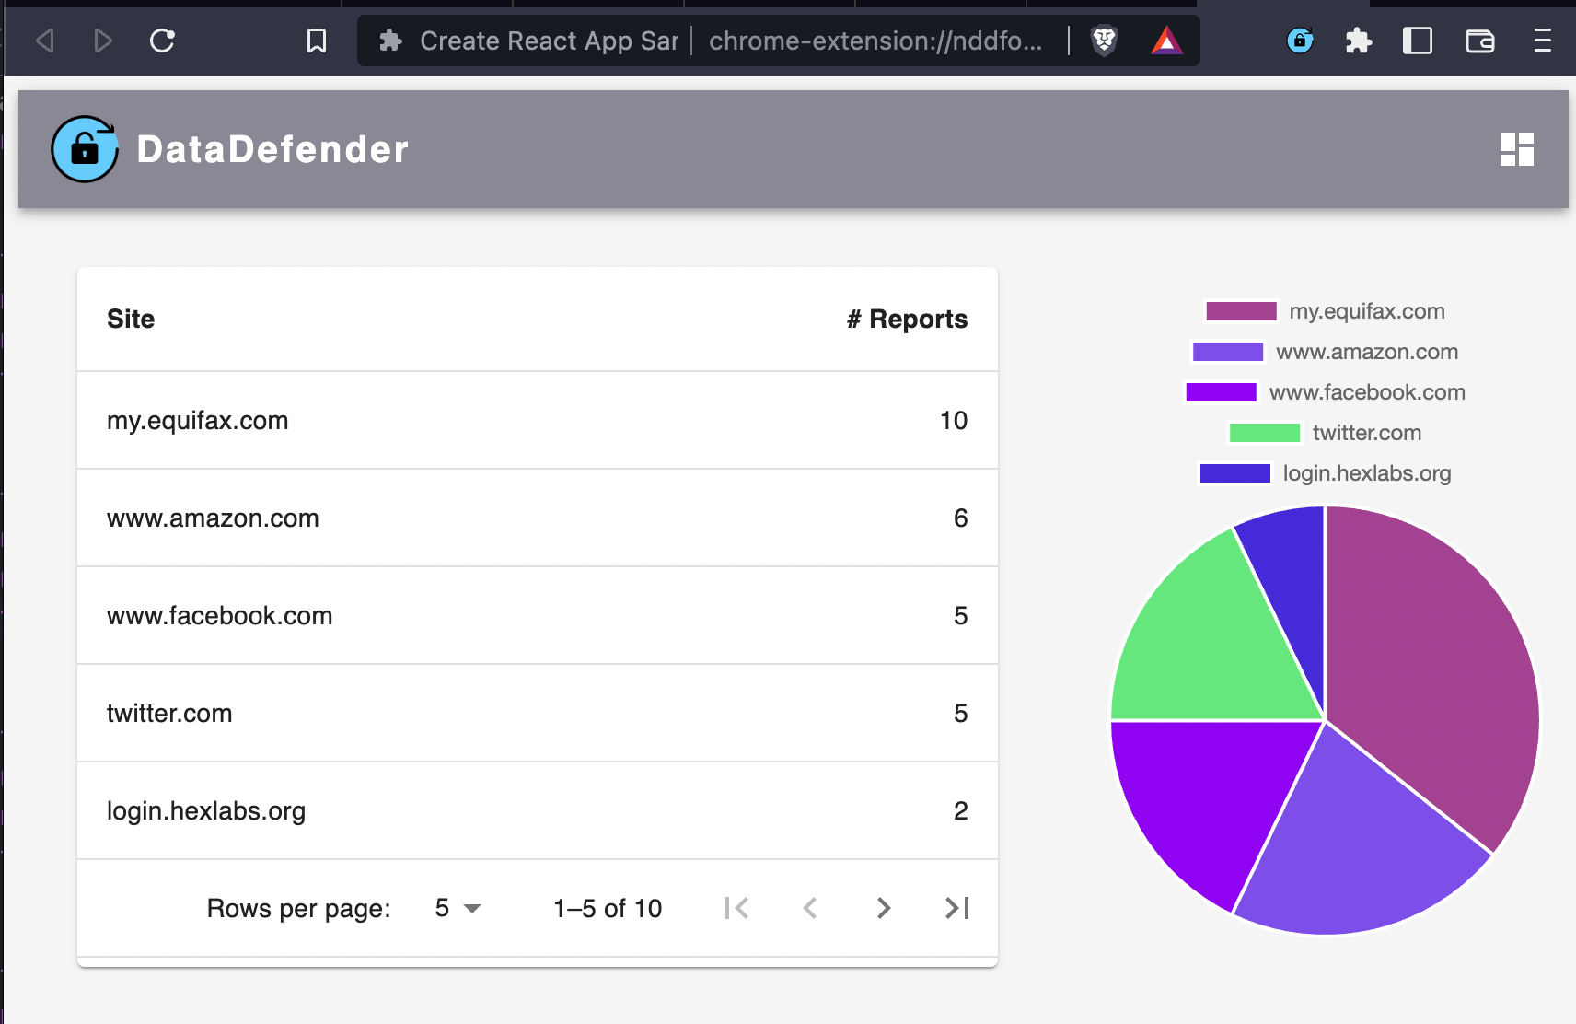Image resolution: width=1576 pixels, height=1024 pixels.
Task: Click the Create React App tab title
Action: [x=549, y=41]
